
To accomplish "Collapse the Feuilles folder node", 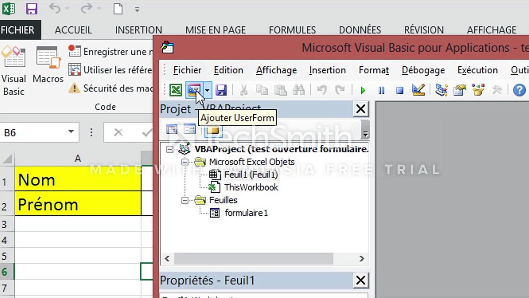I will [185, 200].
